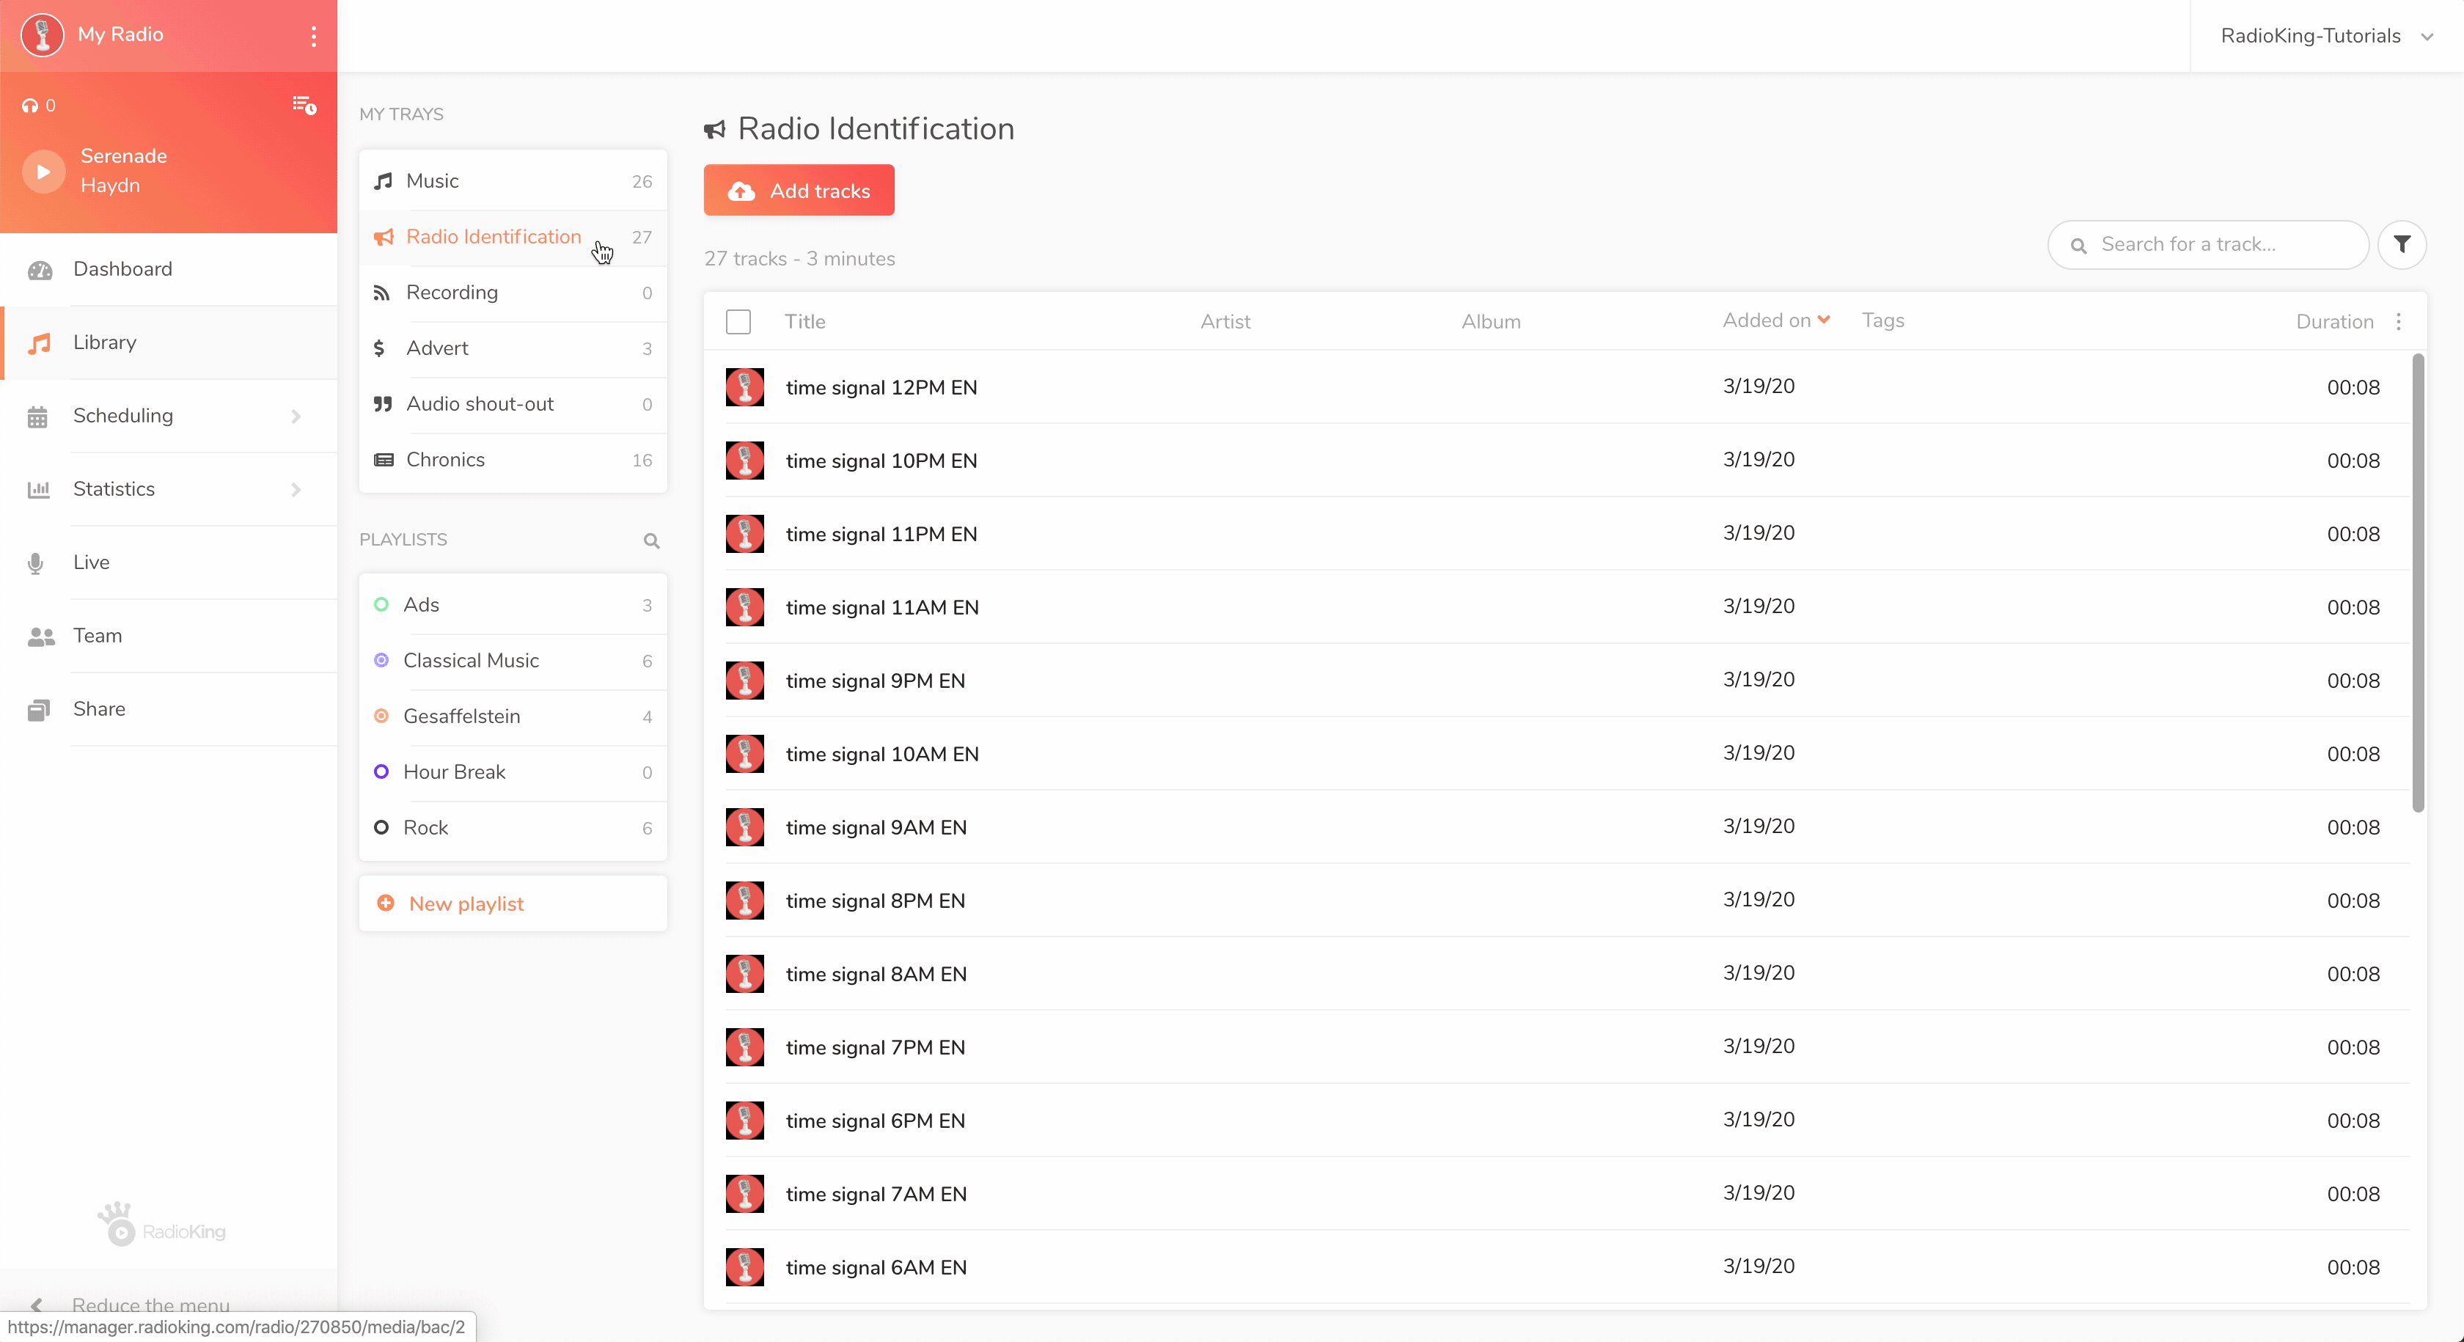Viewport: 2464px width, 1342px height.
Task: Open the column options three-dot menu
Action: click(x=2398, y=321)
